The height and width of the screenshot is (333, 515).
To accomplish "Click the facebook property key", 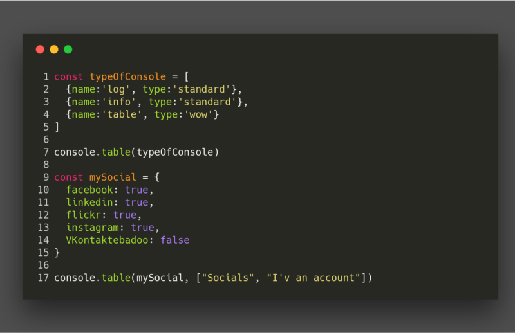I will click(89, 190).
